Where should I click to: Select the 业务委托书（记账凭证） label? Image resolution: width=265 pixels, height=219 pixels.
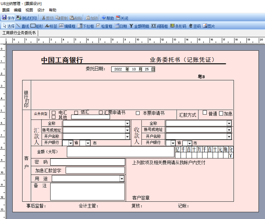(182, 60)
